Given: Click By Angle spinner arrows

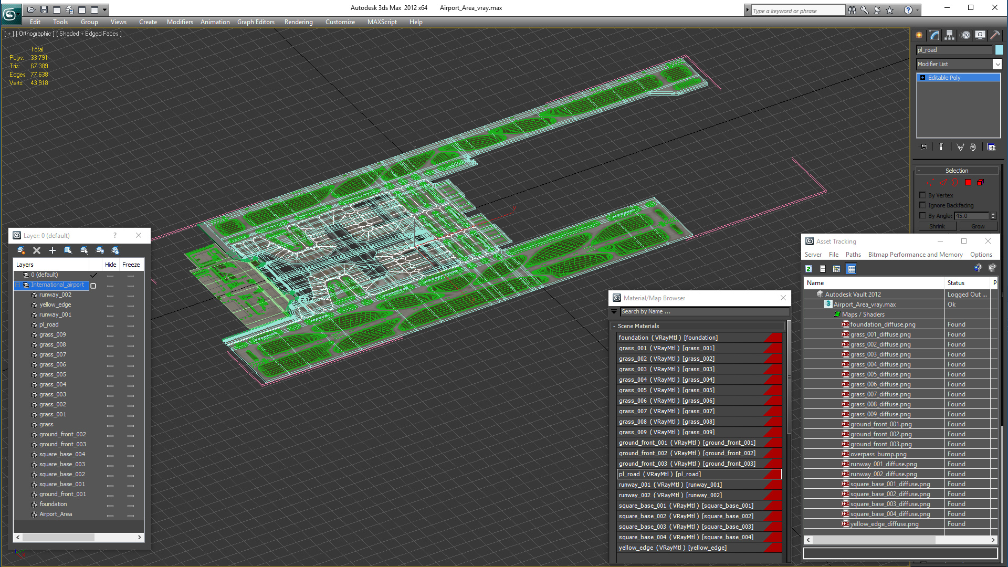Looking at the screenshot, I should (993, 216).
